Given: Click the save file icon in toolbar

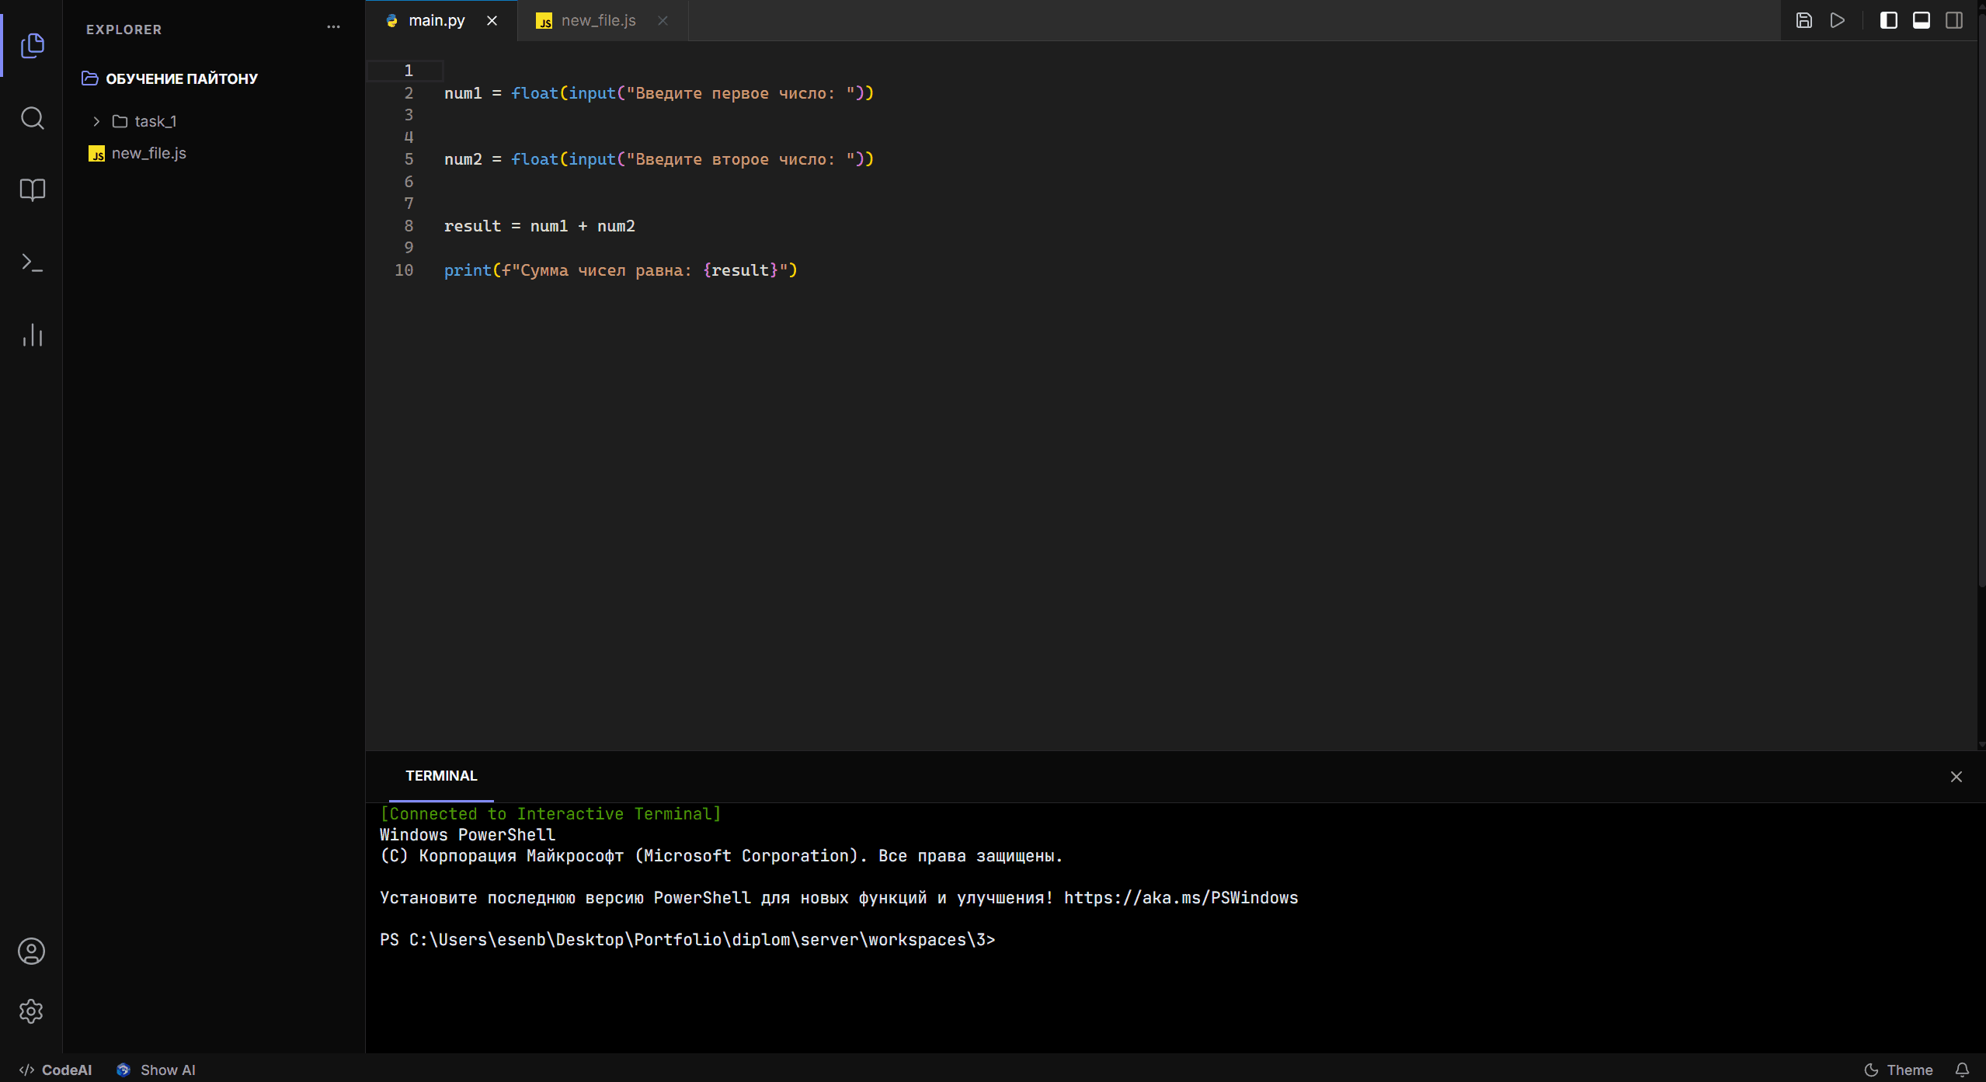Looking at the screenshot, I should 1803,20.
